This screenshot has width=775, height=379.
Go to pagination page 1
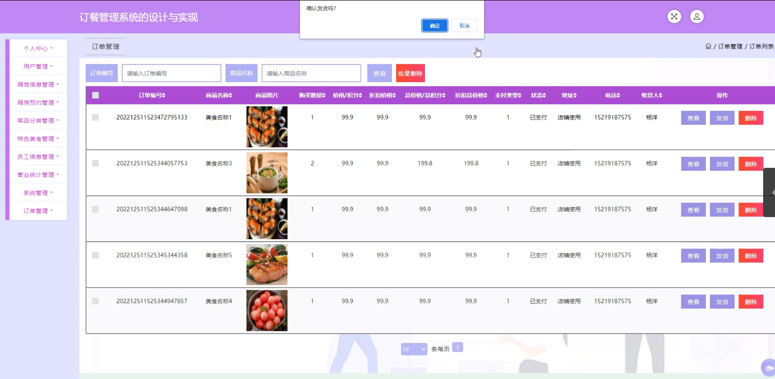click(458, 347)
